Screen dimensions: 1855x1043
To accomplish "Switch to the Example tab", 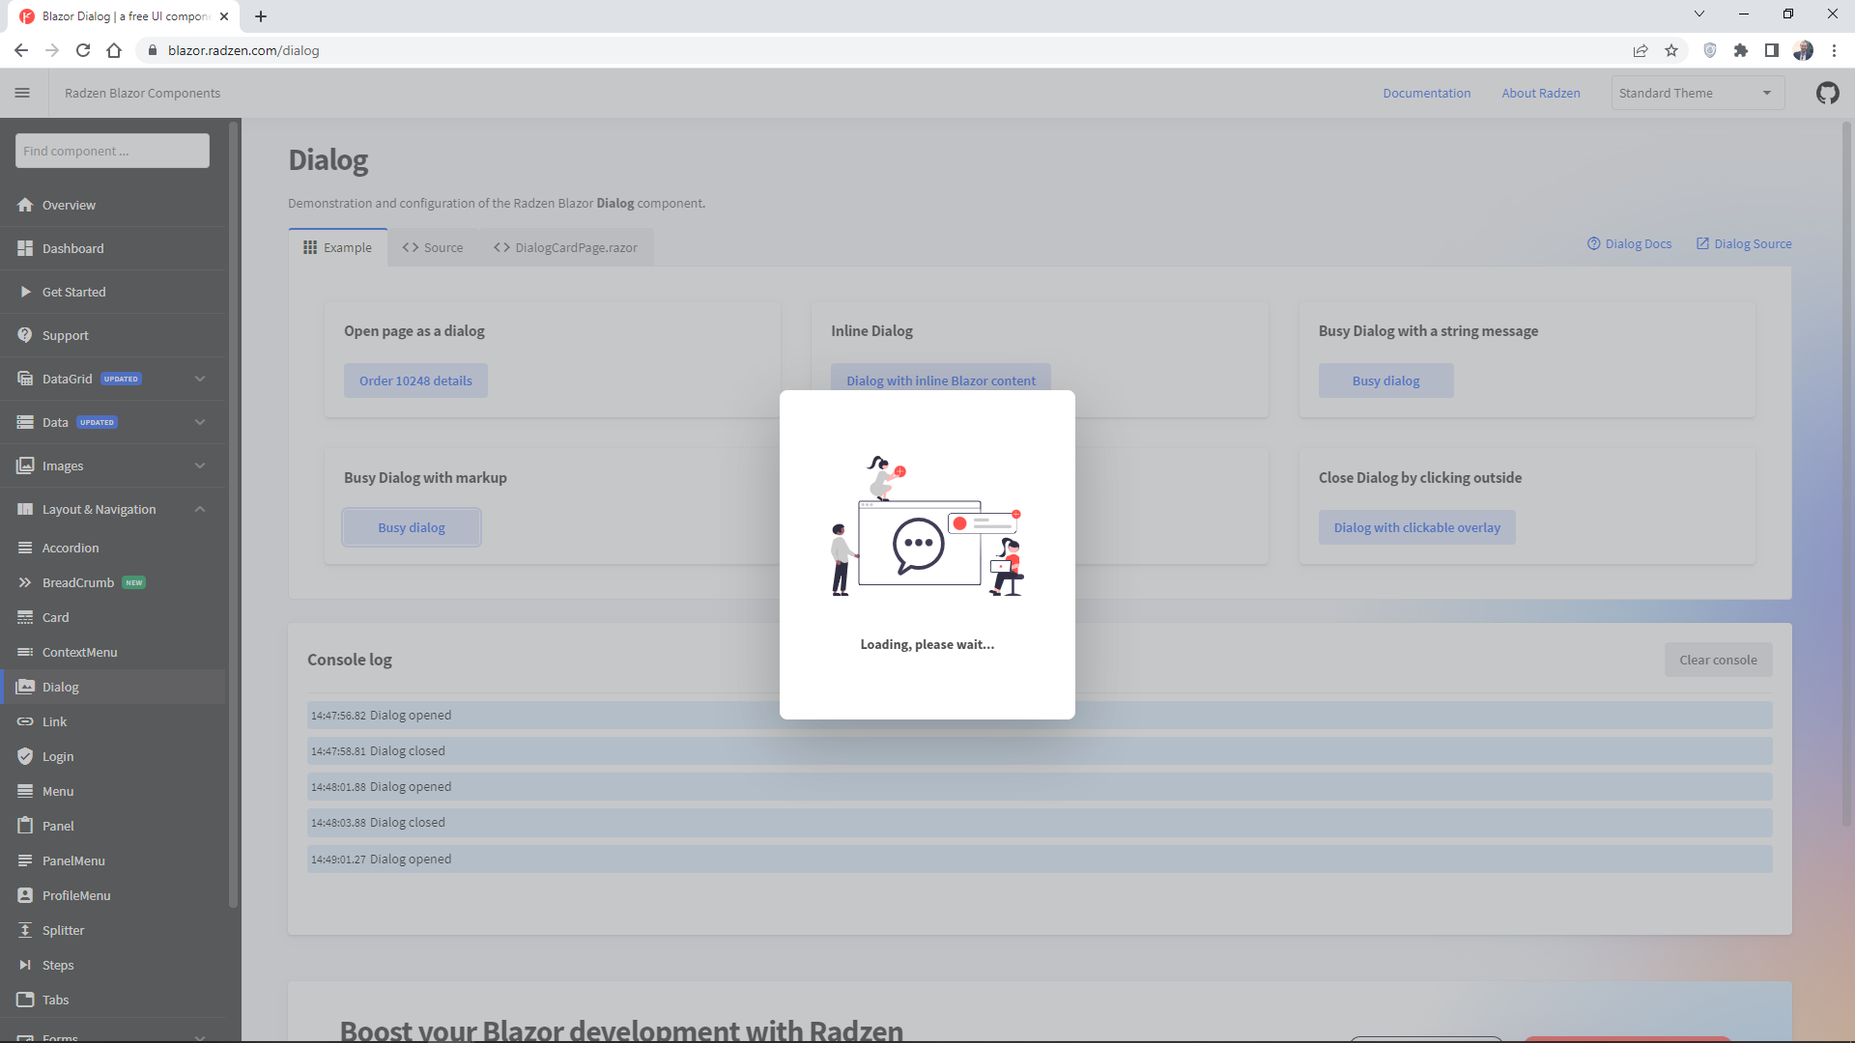I will pos(338,247).
